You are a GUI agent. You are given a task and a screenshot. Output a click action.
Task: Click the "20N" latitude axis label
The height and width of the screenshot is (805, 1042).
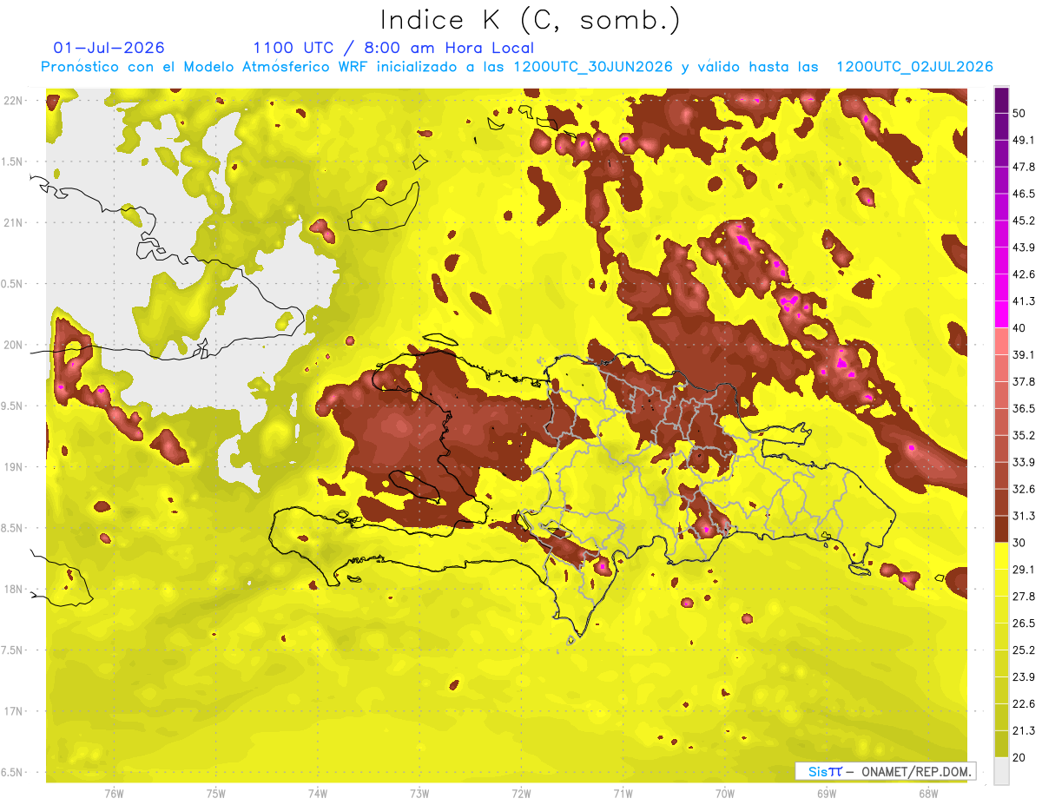tap(15, 345)
